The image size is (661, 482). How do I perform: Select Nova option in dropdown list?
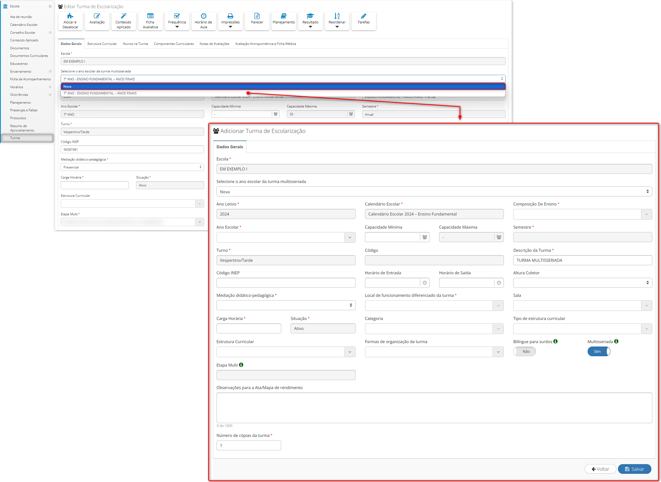[283, 86]
